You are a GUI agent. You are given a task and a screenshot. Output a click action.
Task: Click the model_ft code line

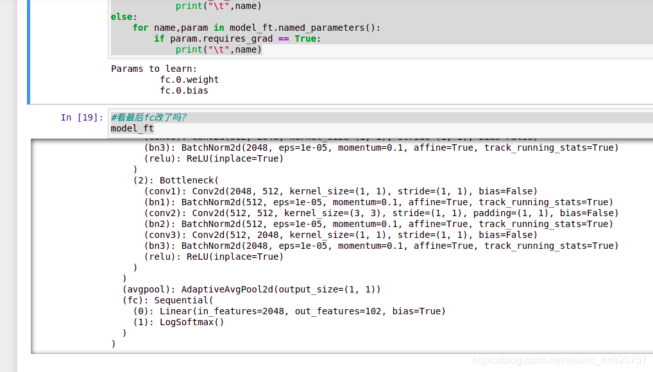(132, 128)
